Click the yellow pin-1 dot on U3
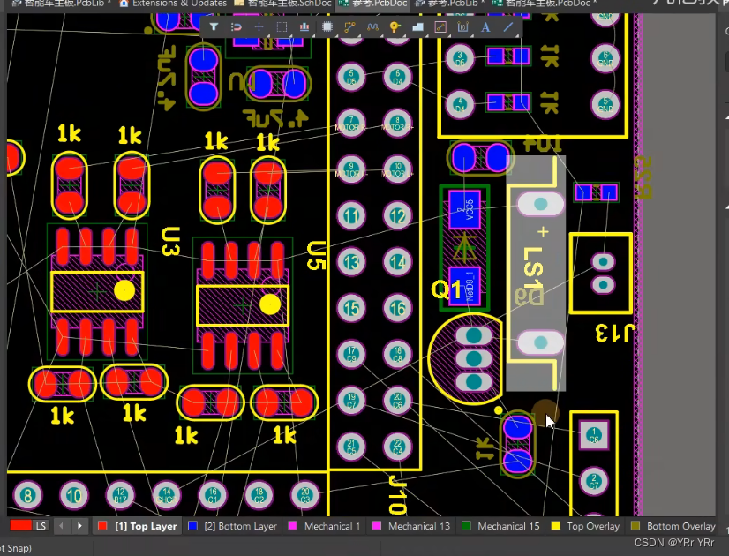The width and height of the screenshot is (729, 556). coord(124,291)
